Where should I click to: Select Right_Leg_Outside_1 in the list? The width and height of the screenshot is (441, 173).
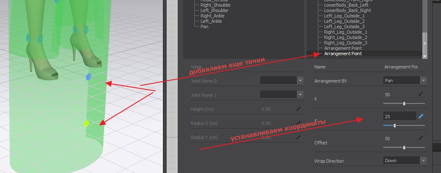click(x=346, y=32)
